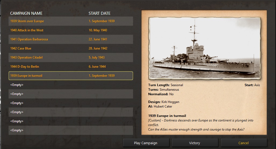Choose 1940 Attack in the West campaign

click(x=27, y=30)
